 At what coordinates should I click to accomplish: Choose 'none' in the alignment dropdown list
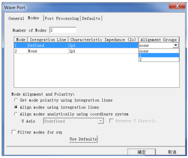[159, 51]
